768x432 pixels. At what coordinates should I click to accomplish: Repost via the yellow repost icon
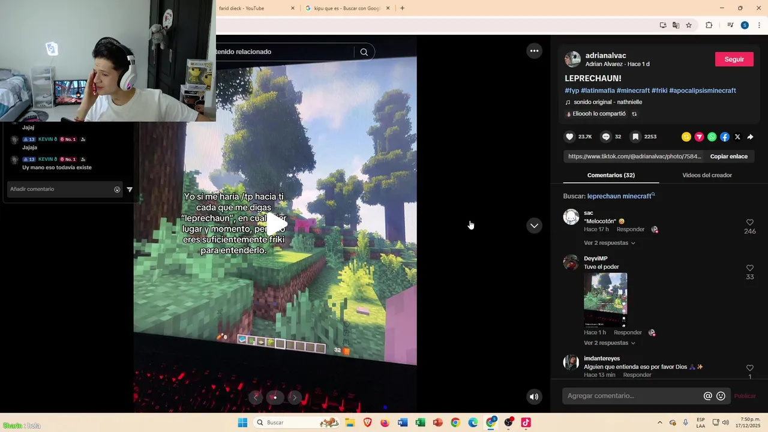pos(686,137)
